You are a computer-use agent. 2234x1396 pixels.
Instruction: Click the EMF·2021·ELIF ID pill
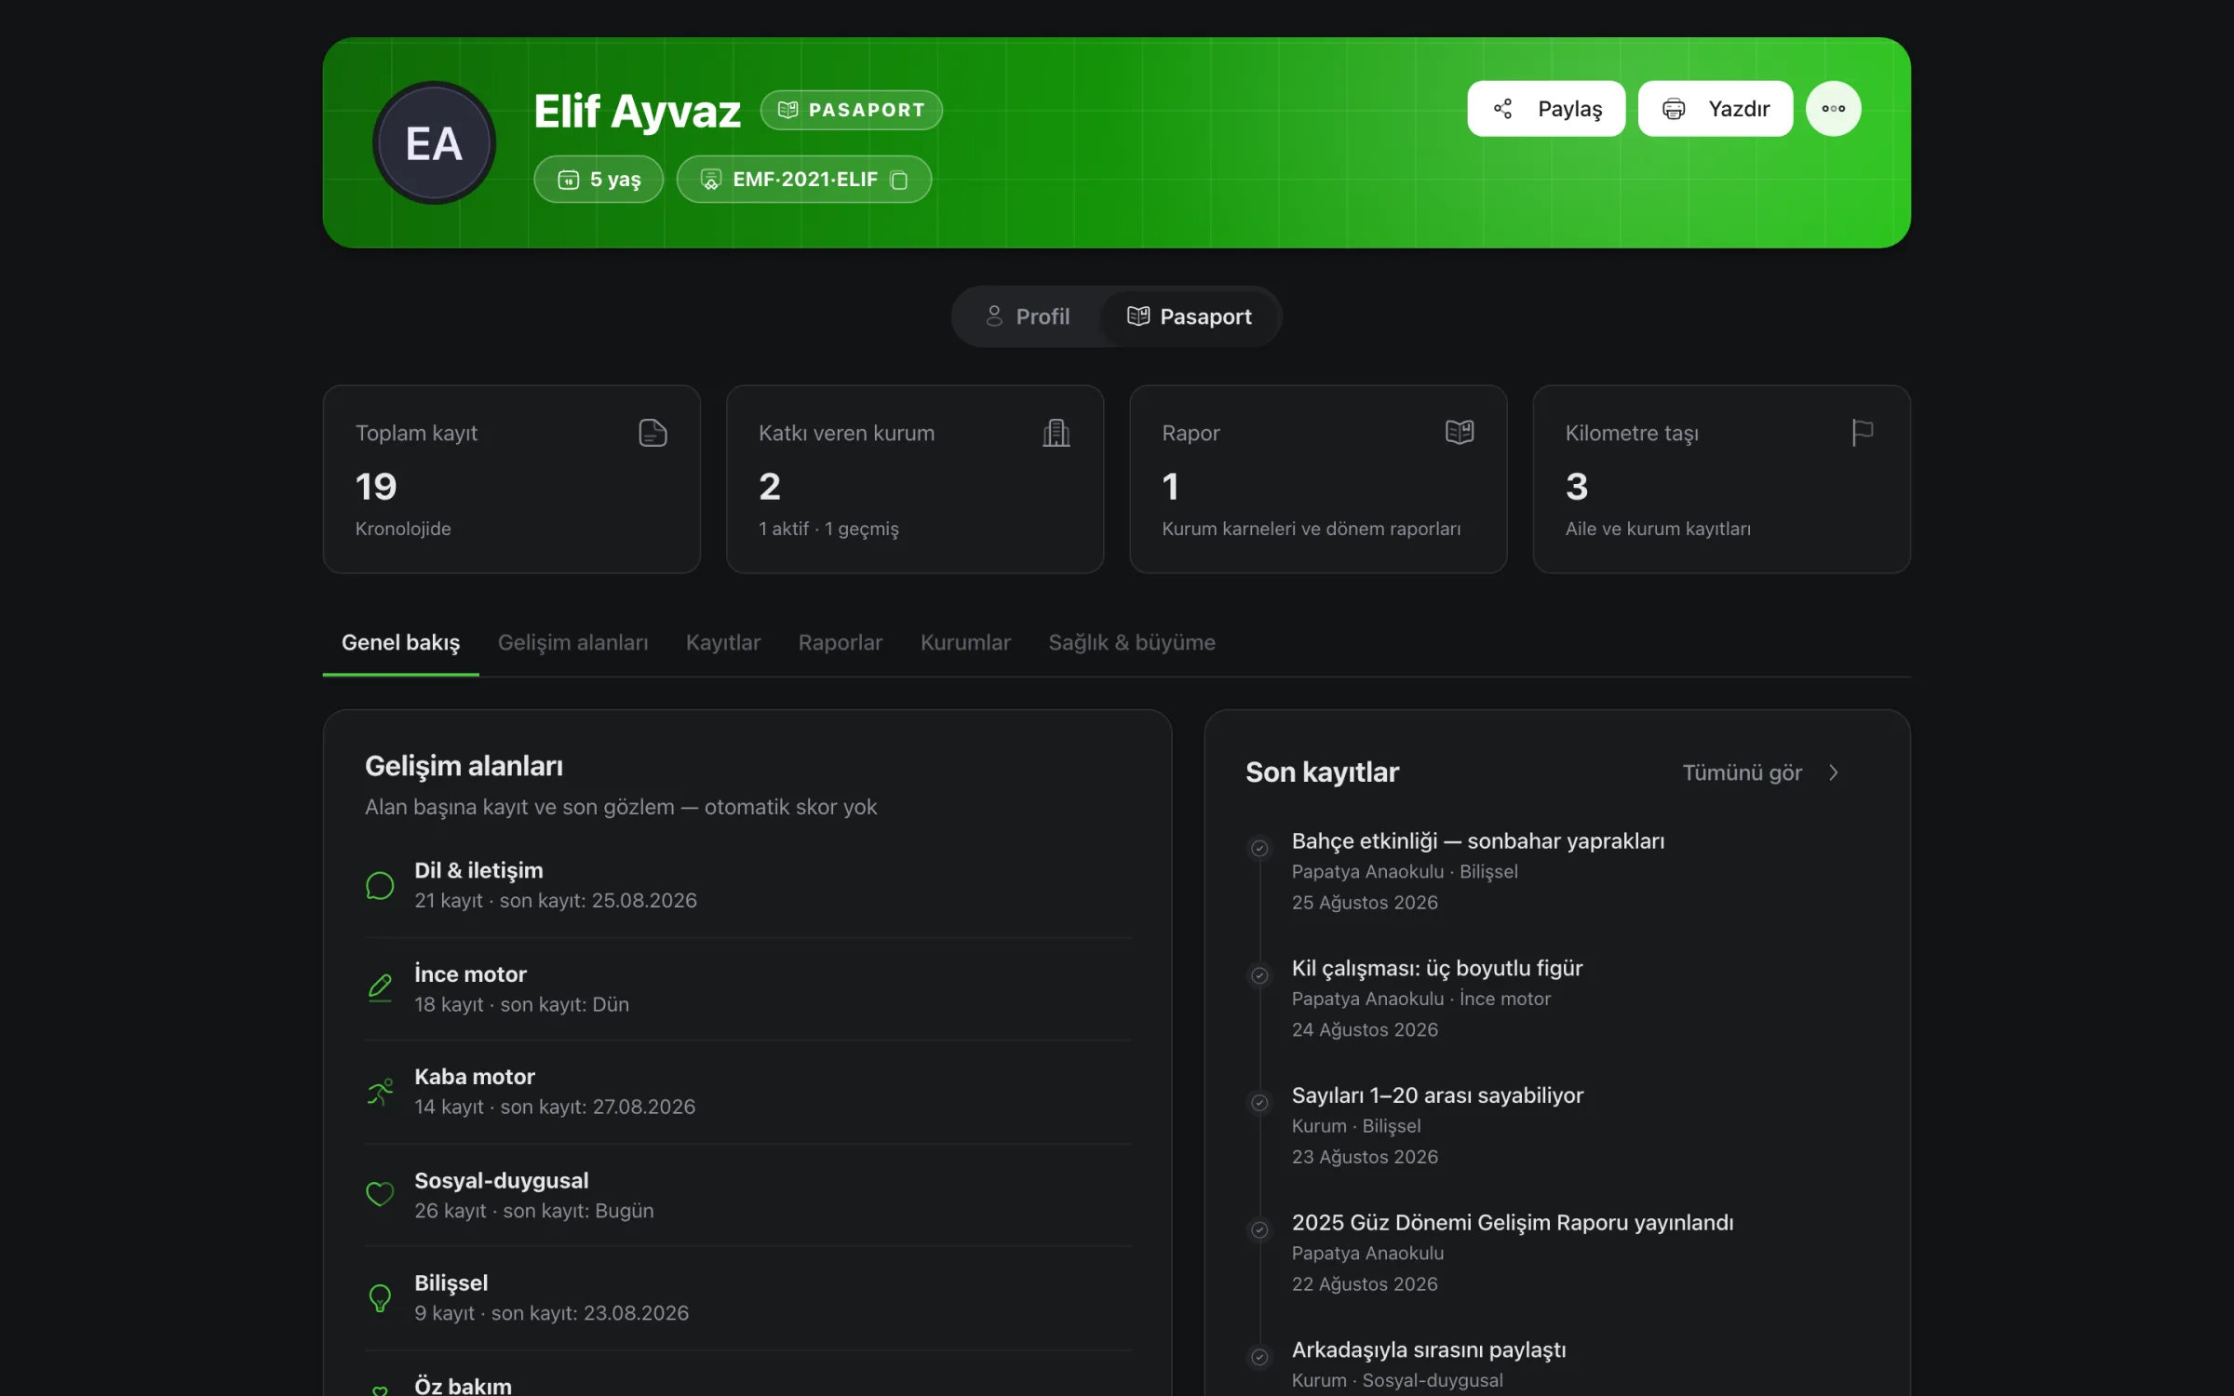804,180
